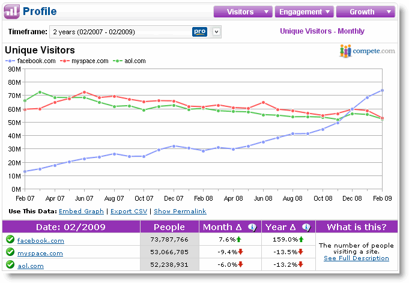
Task: Click the Unique Visitors - Monthly heading
Action: [x=322, y=31]
